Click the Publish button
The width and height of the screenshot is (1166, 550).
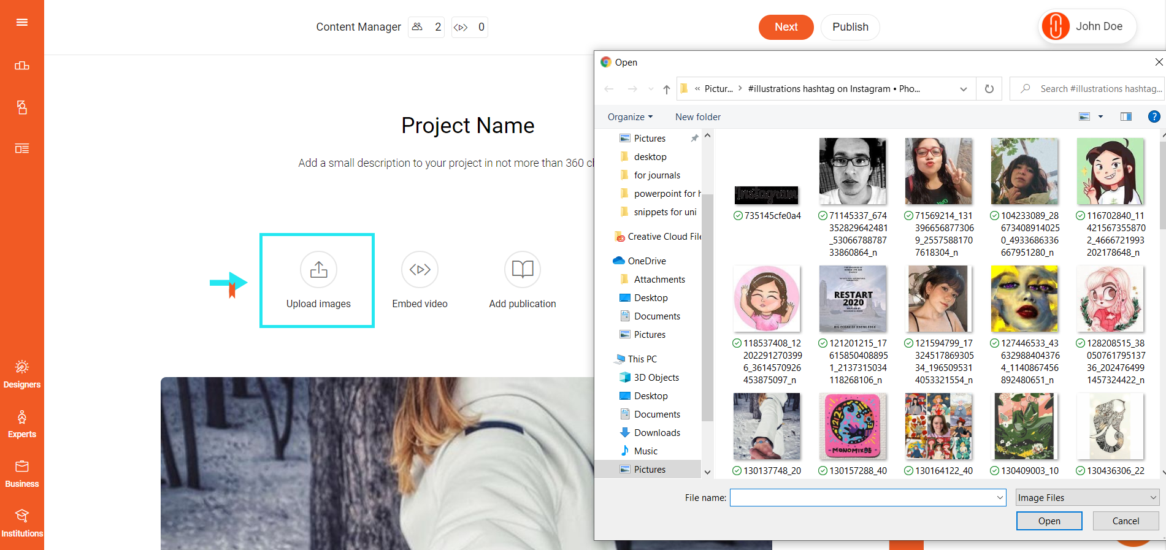850,27
